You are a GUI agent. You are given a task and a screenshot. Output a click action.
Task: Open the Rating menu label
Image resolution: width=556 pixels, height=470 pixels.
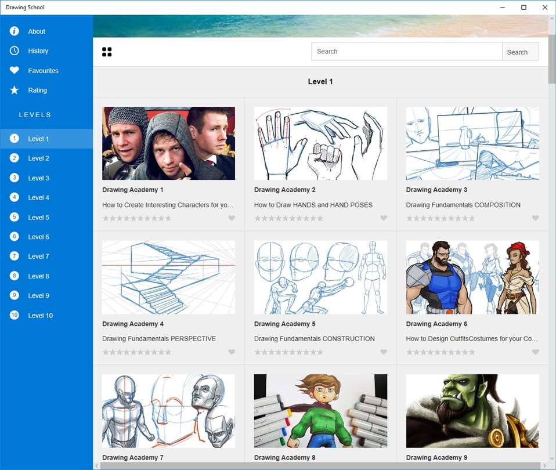pyautogui.click(x=37, y=91)
